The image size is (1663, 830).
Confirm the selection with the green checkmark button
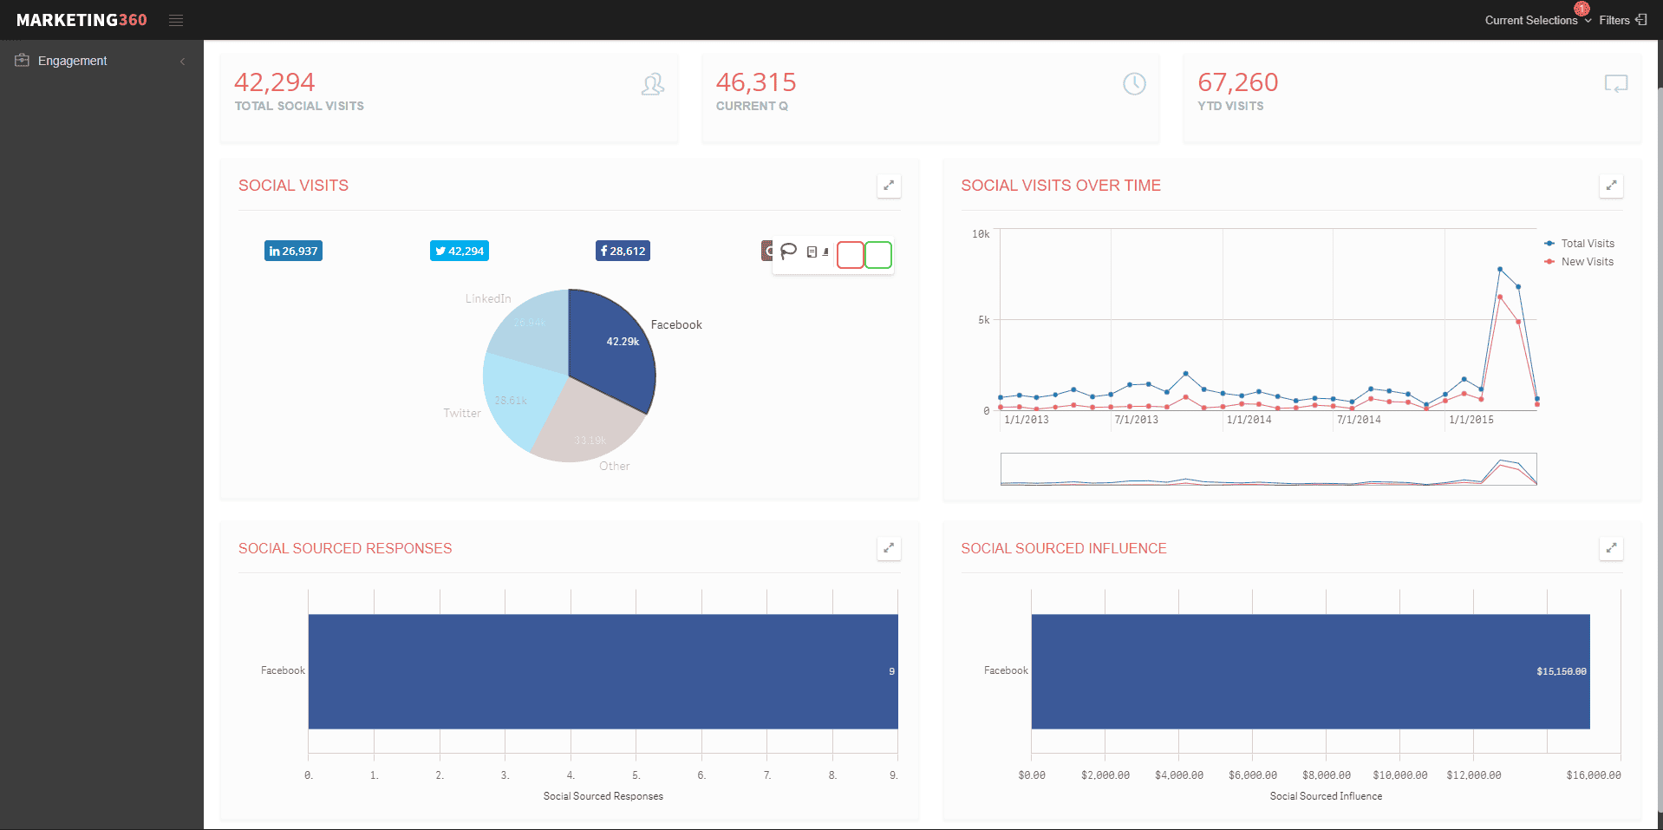(x=878, y=254)
